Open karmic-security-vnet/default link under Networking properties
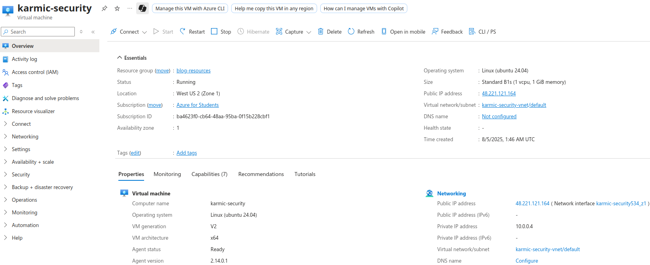Screen dimensions: 650x265 (547, 250)
